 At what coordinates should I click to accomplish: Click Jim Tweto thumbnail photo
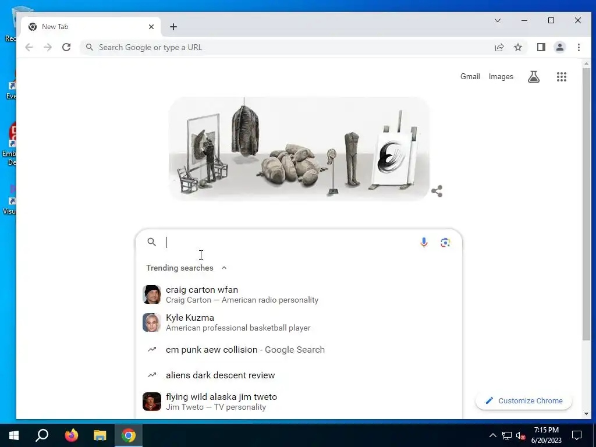[x=152, y=402]
